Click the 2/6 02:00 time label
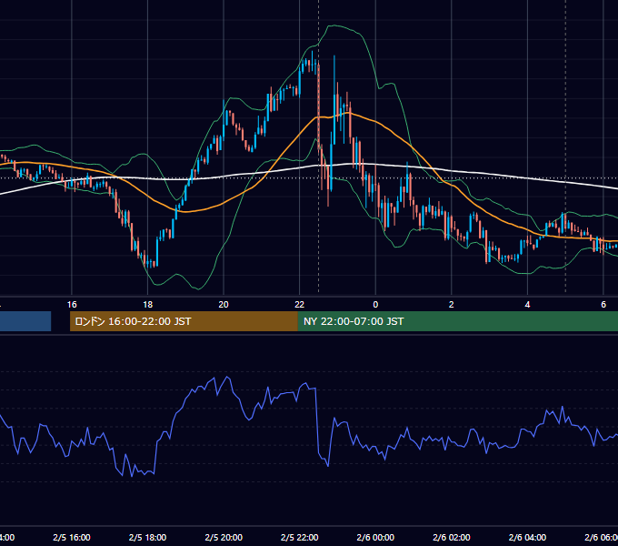Screen dimensions: 618x546 452,537
